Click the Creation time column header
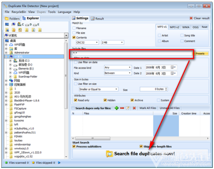This screenshot has width=214, height=169. click(x=189, y=114)
